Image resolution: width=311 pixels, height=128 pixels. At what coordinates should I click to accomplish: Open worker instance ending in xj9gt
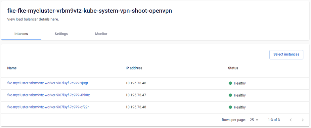coord(48,83)
